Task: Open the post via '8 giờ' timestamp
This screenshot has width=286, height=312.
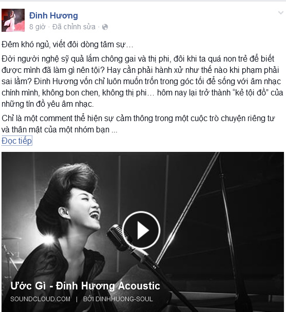Action: (x=37, y=27)
